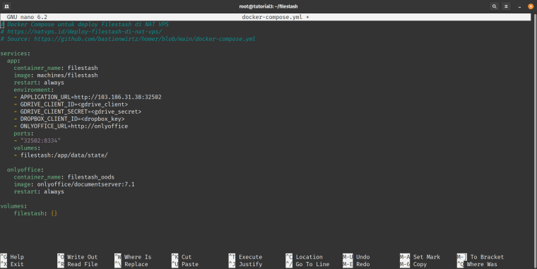
Task: Click the GitHub source URL comment line
Action: (x=128, y=39)
